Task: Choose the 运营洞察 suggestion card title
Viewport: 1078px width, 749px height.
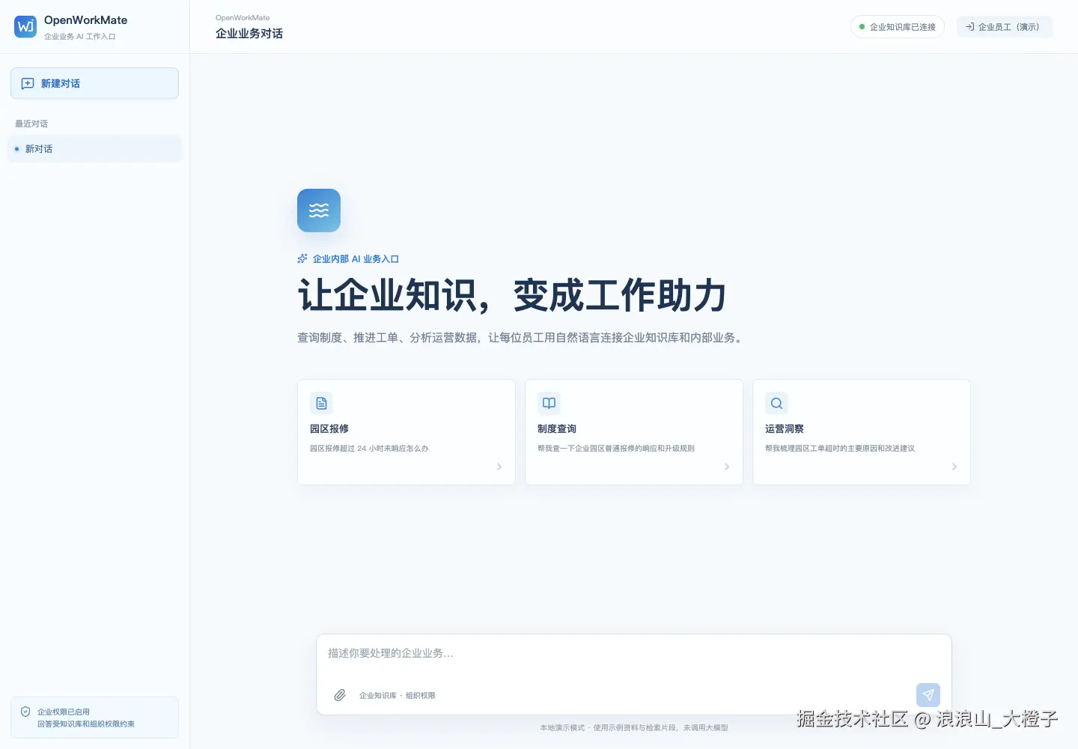Action: [x=785, y=429]
